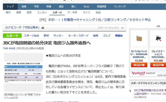Click the ■亀田ジムへの処分が決定 subheading
Viewport: 166px width, 102px height.
[x=63, y=56]
